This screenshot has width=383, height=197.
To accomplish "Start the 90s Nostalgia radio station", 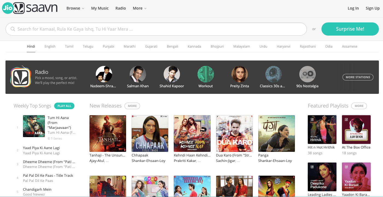I will click(307, 74).
